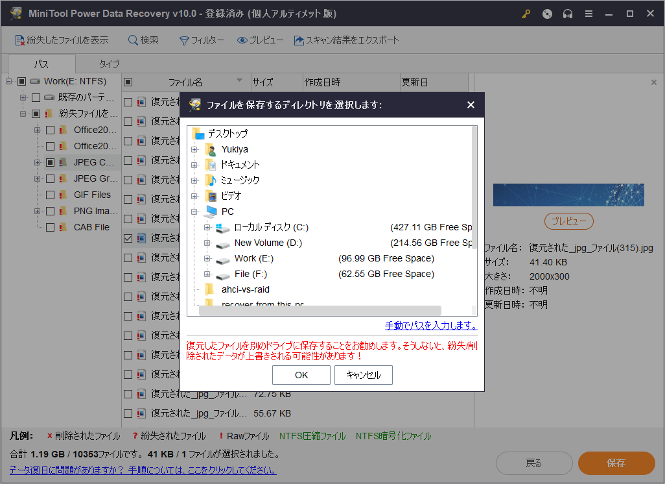Click スキャン結果をエクスポート icon

(x=299, y=40)
